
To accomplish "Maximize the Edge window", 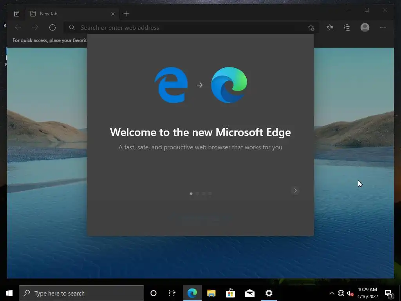I will click(367, 10).
